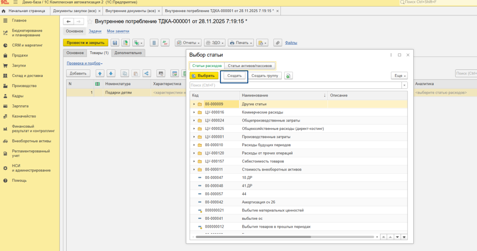Click the back navigation arrow

[x=68, y=21]
